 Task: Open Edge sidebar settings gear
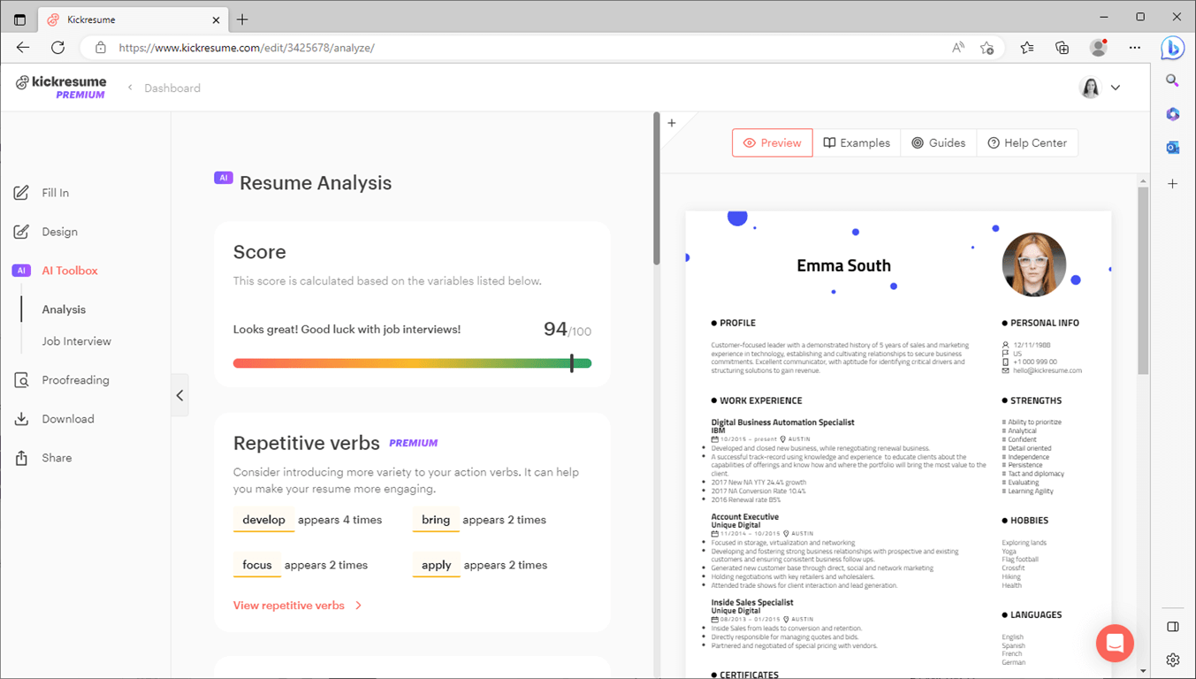(x=1172, y=660)
